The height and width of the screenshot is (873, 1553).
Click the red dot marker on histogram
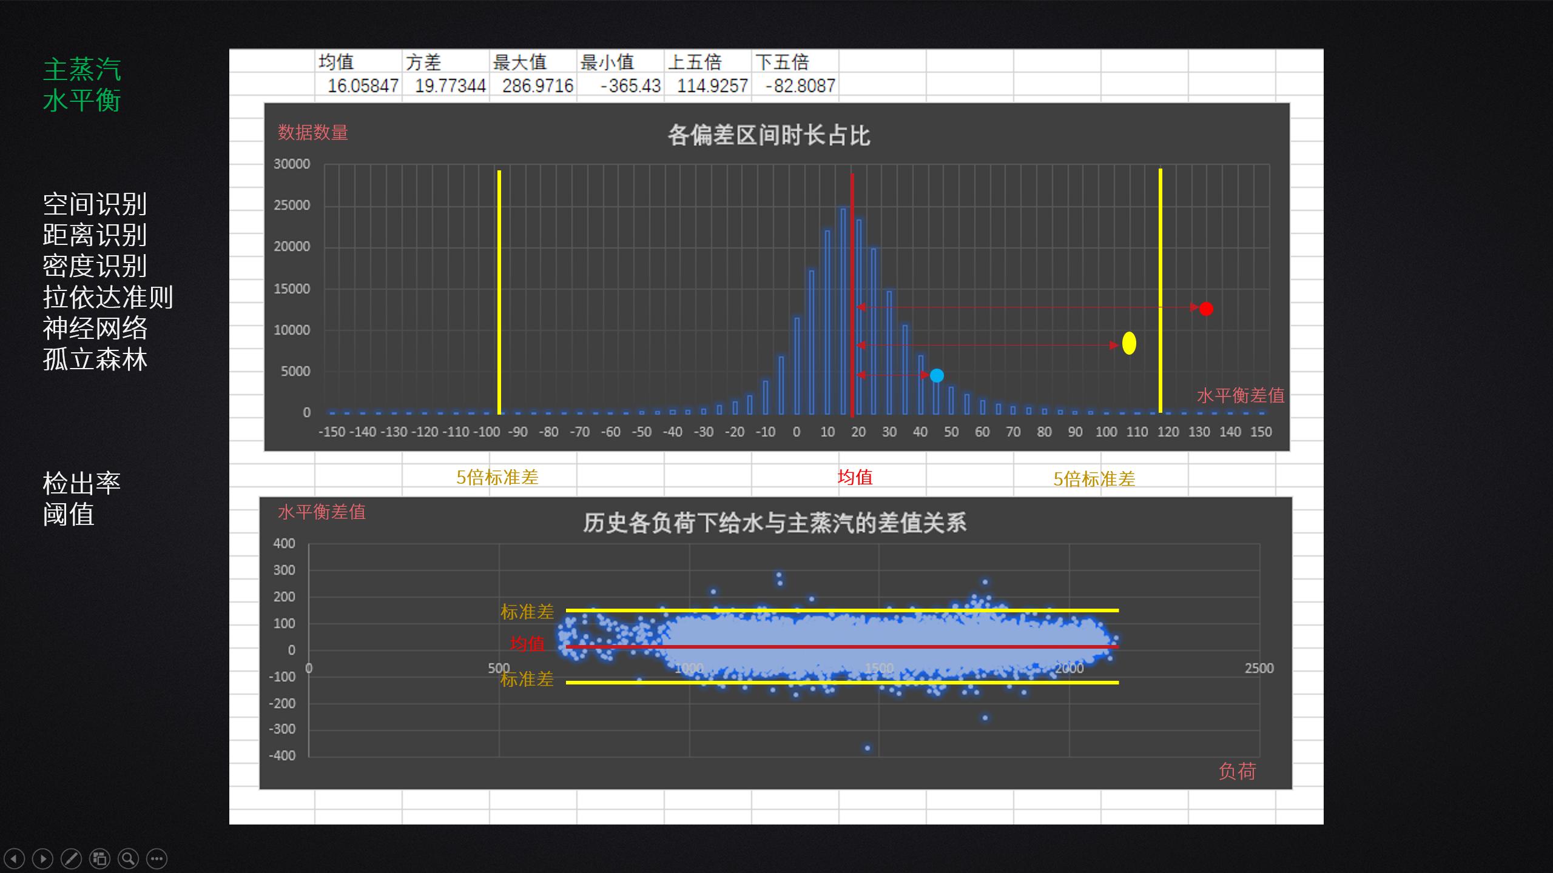click(x=1206, y=309)
